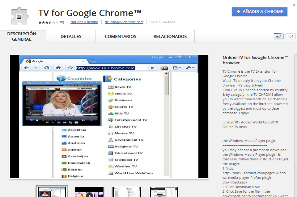Click the description panel scrollbar
This screenshot has height=197, width=297.
click(x=296, y=111)
